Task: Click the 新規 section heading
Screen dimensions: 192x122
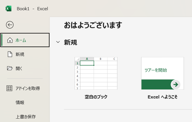Action: [71, 42]
